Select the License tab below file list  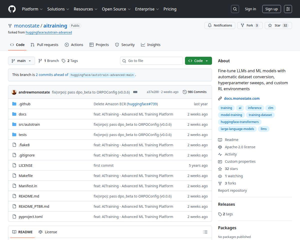click(x=48, y=232)
